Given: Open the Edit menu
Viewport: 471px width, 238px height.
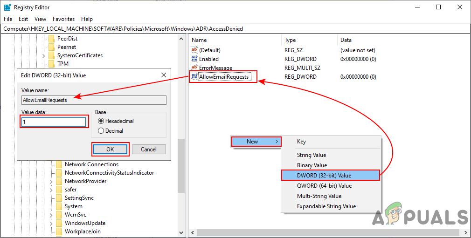Looking at the screenshot, I should coord(23,19).
